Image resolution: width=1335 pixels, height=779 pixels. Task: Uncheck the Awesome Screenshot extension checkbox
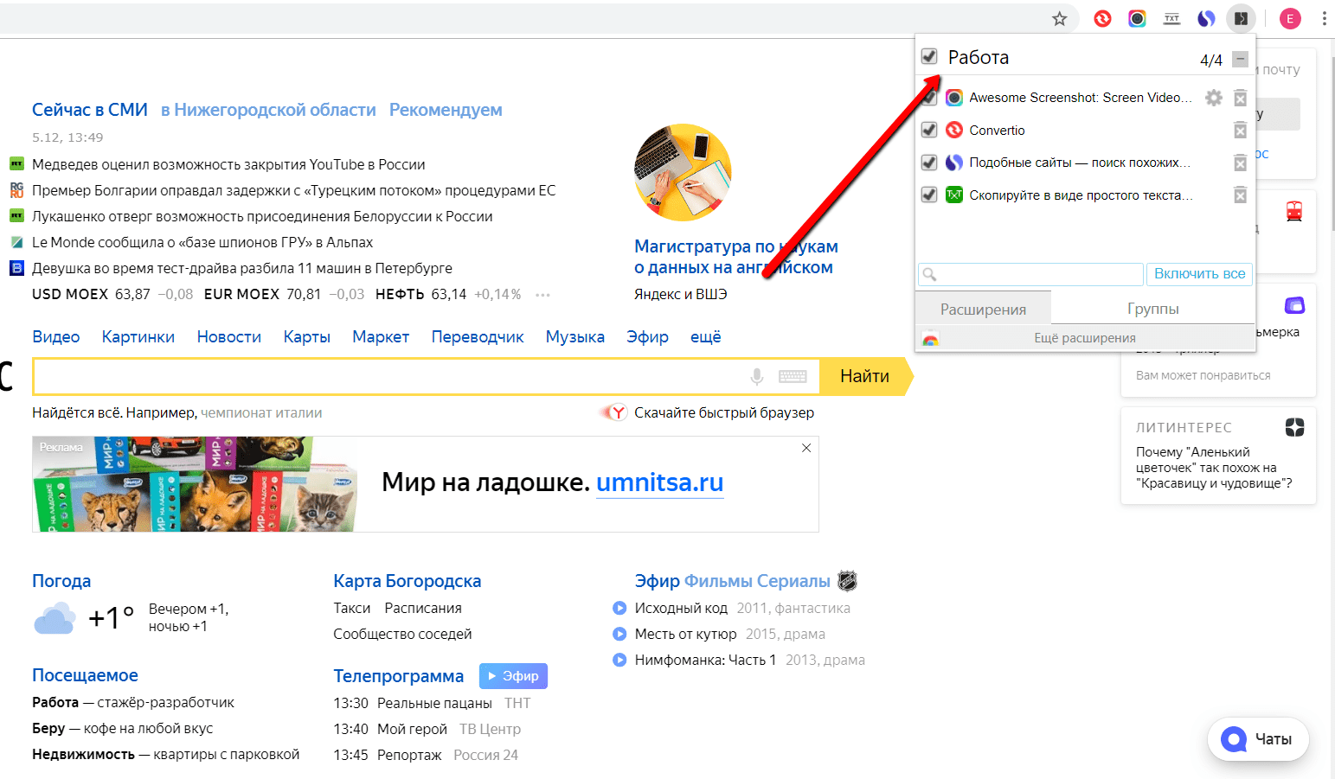pyautogui.click(x=929, y=98)
